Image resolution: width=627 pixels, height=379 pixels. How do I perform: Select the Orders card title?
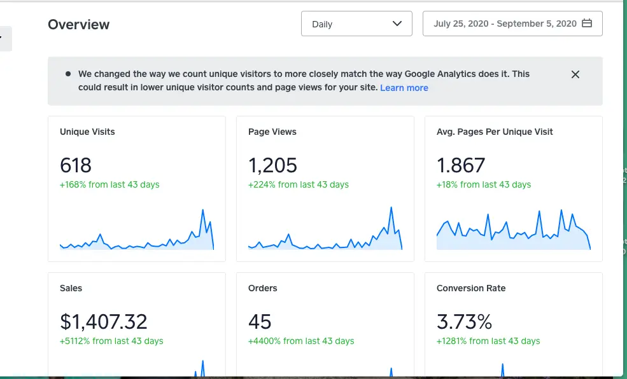262,288
